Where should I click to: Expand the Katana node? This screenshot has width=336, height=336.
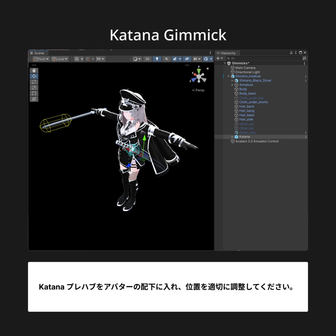[x=233, y=137]
